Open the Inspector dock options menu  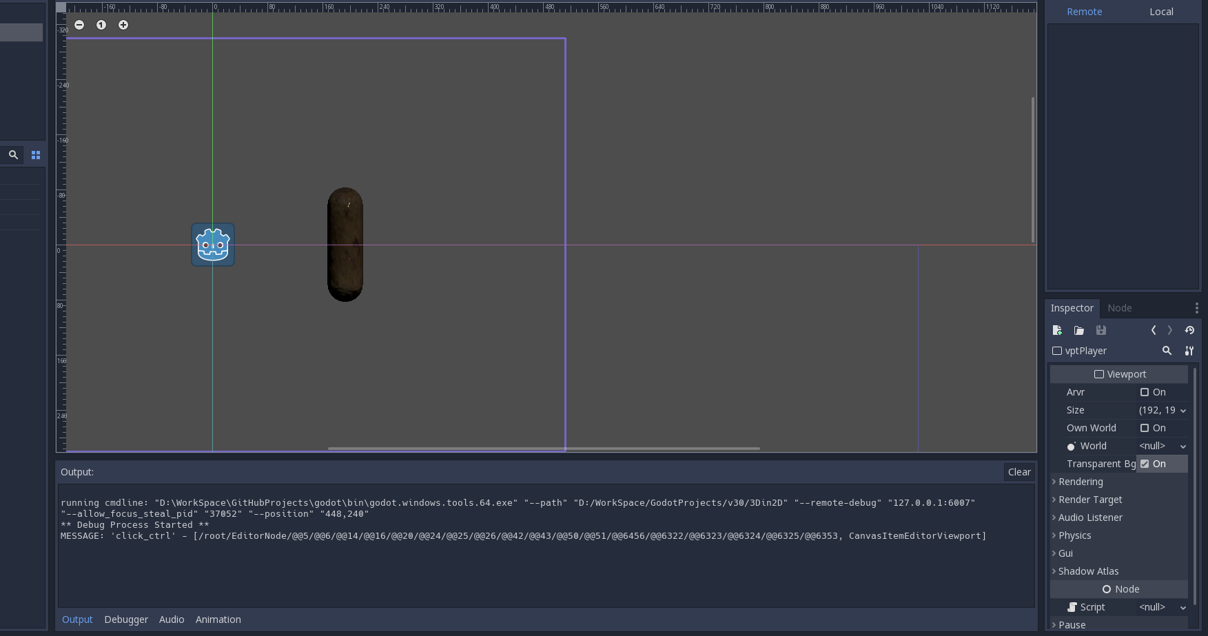[x=1196, y=308]
